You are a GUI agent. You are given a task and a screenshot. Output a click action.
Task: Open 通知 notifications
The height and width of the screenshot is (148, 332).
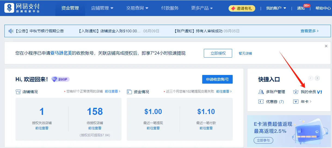pyautogui.click(x=301, y=8)
